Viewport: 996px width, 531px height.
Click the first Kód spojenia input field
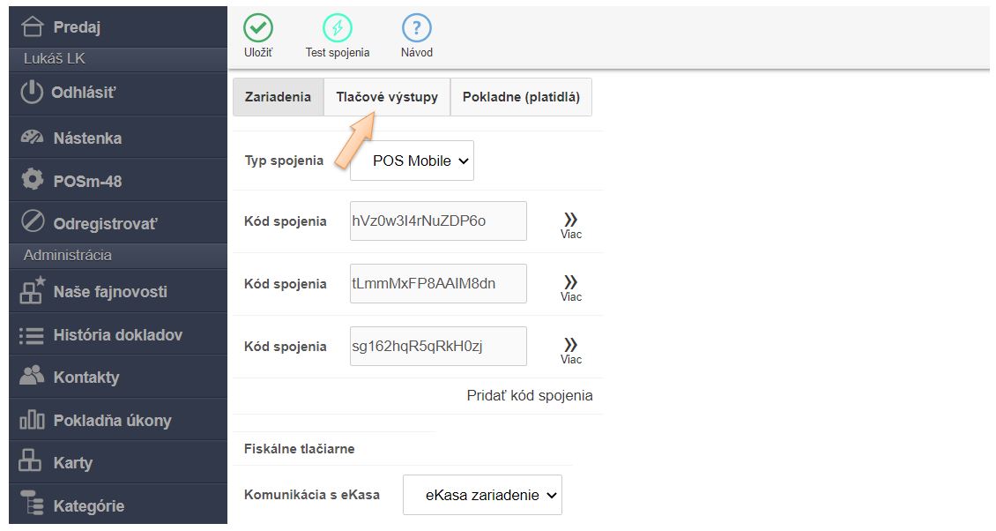point(438,221)
